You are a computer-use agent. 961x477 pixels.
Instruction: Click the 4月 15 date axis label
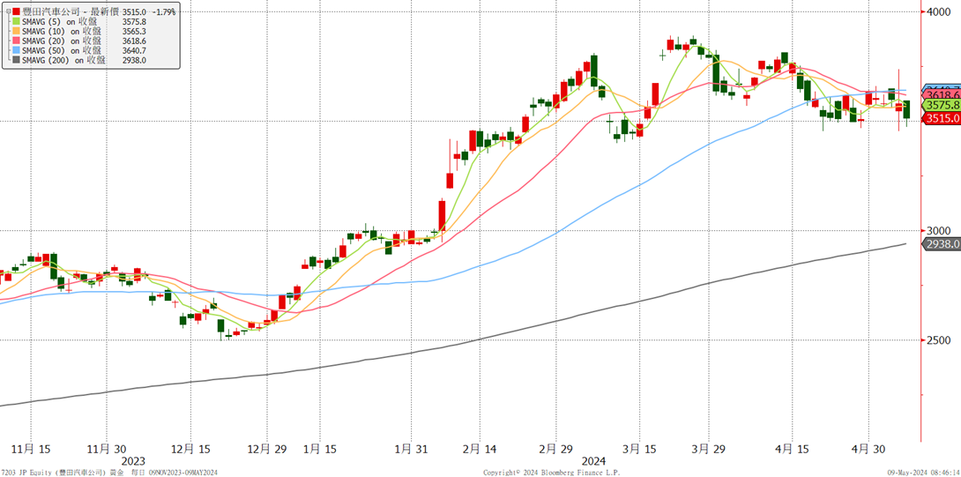click(x=791, y=449)
